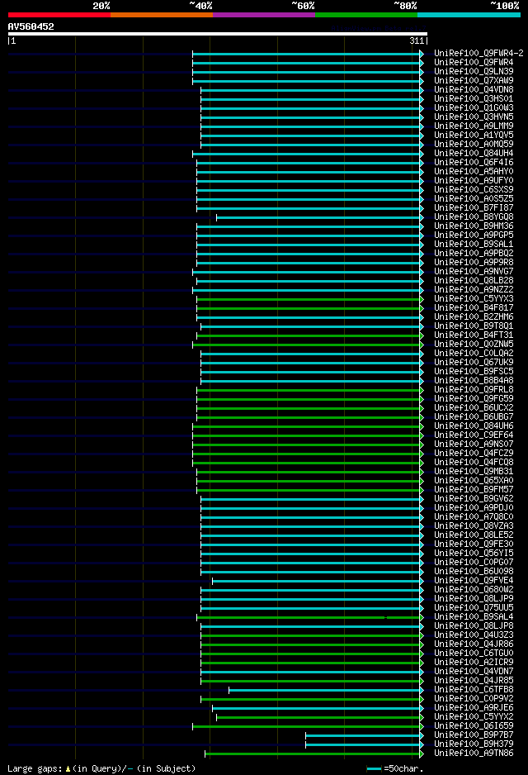
Task: Click the purple ~60% segment of the identity legend
Action: point(264,15)
